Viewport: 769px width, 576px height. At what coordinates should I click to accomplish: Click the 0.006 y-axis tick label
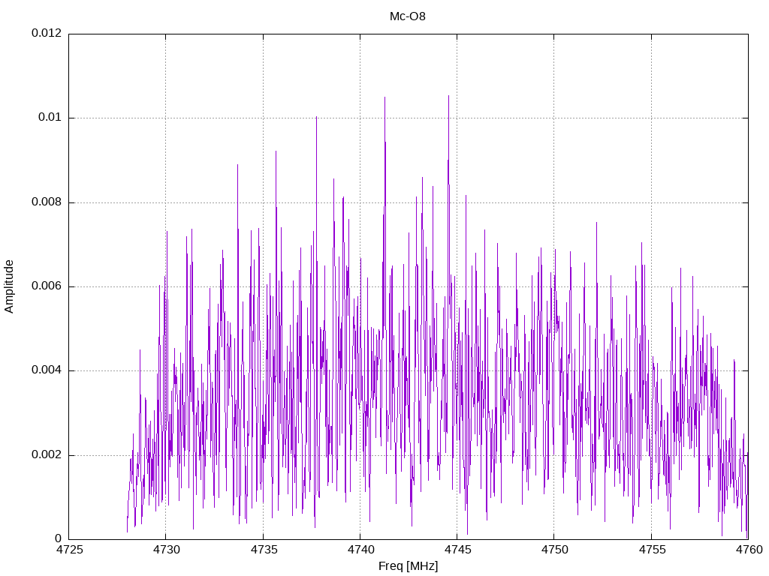coord(47,286)
